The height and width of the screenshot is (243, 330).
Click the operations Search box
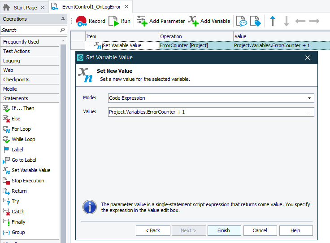[30, 30]
